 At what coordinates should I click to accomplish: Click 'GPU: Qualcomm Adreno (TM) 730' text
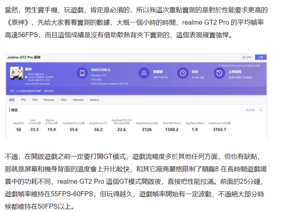(x=110, y=84)
